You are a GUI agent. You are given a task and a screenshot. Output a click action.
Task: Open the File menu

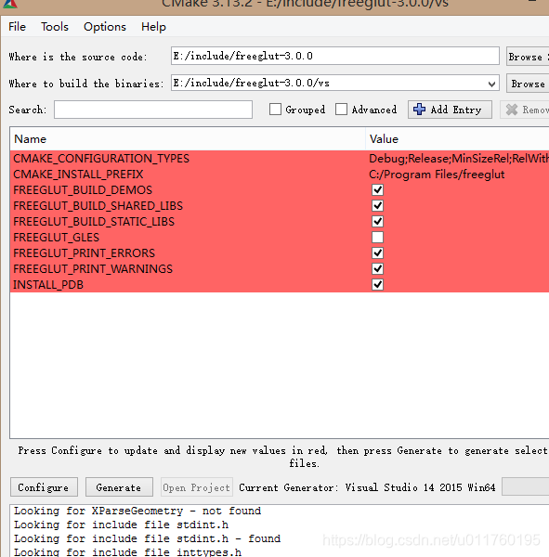pos(17,27)
